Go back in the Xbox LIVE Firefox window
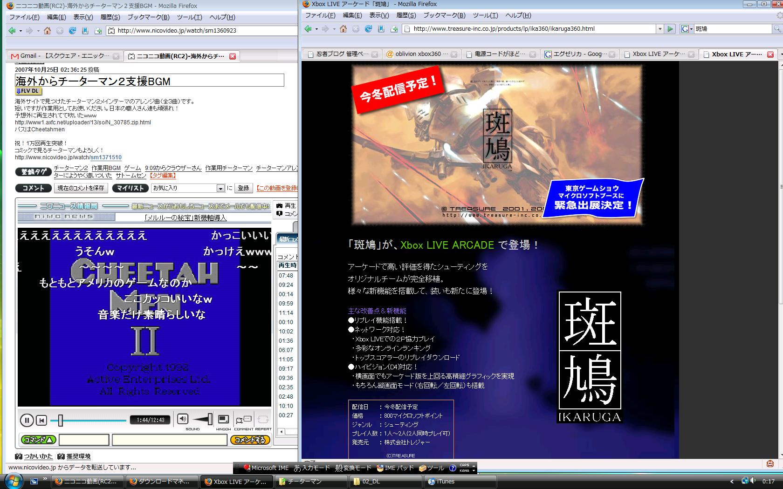Image resolution: width=783 pixels, height=489 pixels. (x=308, y=29)
